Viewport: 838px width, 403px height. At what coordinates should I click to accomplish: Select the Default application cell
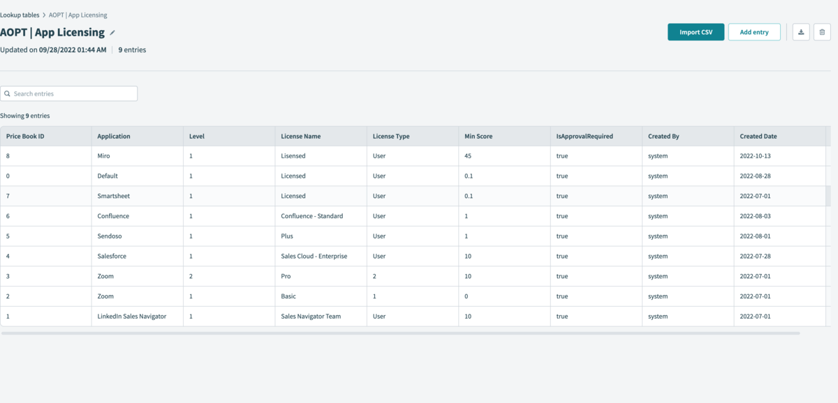137,176
